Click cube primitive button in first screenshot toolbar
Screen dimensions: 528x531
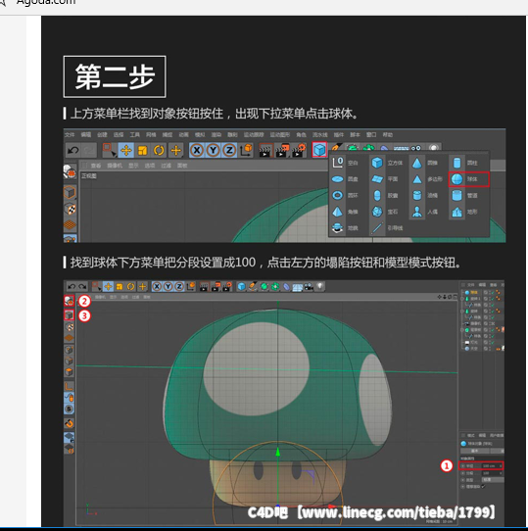coord(319,150)
